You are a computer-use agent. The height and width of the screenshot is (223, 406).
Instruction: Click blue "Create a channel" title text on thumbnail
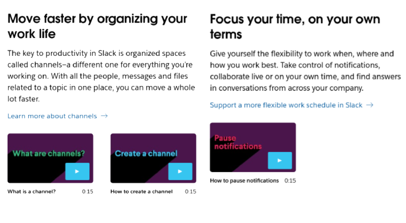tap(146, 153)
